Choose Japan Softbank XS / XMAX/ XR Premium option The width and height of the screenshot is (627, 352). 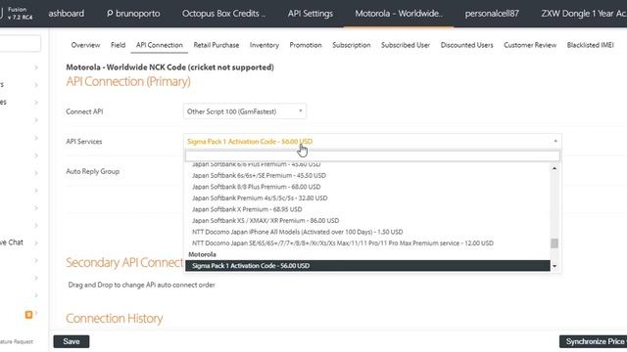click(x=265, y=220)
